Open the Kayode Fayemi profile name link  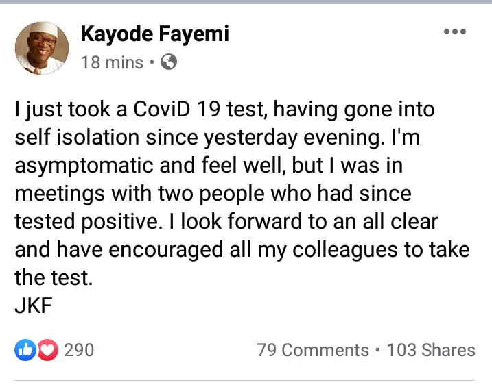154,33
